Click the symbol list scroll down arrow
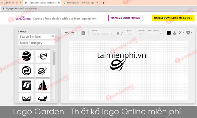 [54, 99]
